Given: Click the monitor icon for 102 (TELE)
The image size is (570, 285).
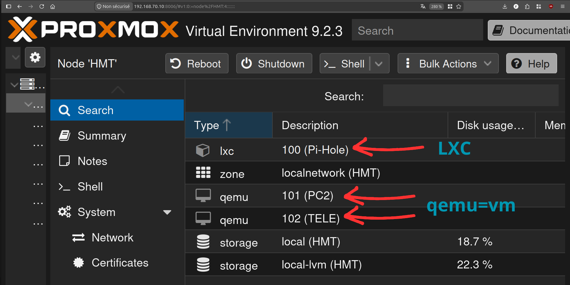Looking at the screenshot, I should coord(203,218).
